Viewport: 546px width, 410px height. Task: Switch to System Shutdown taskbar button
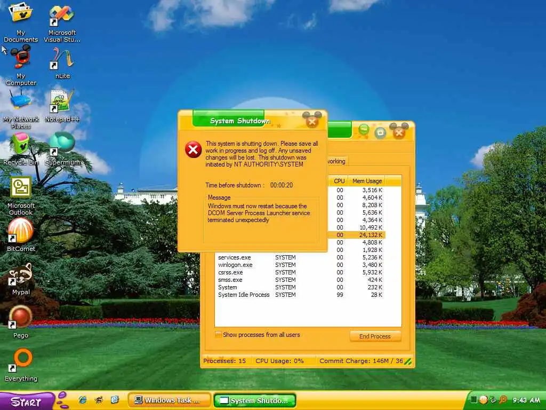pos(255,400)
